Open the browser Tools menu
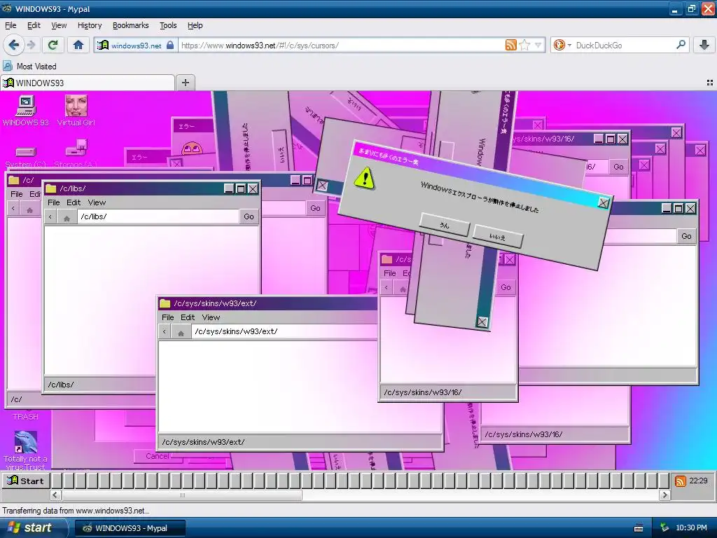Image resolution: width=717 pixels, height=538 pixels. [x=168, y=26]
